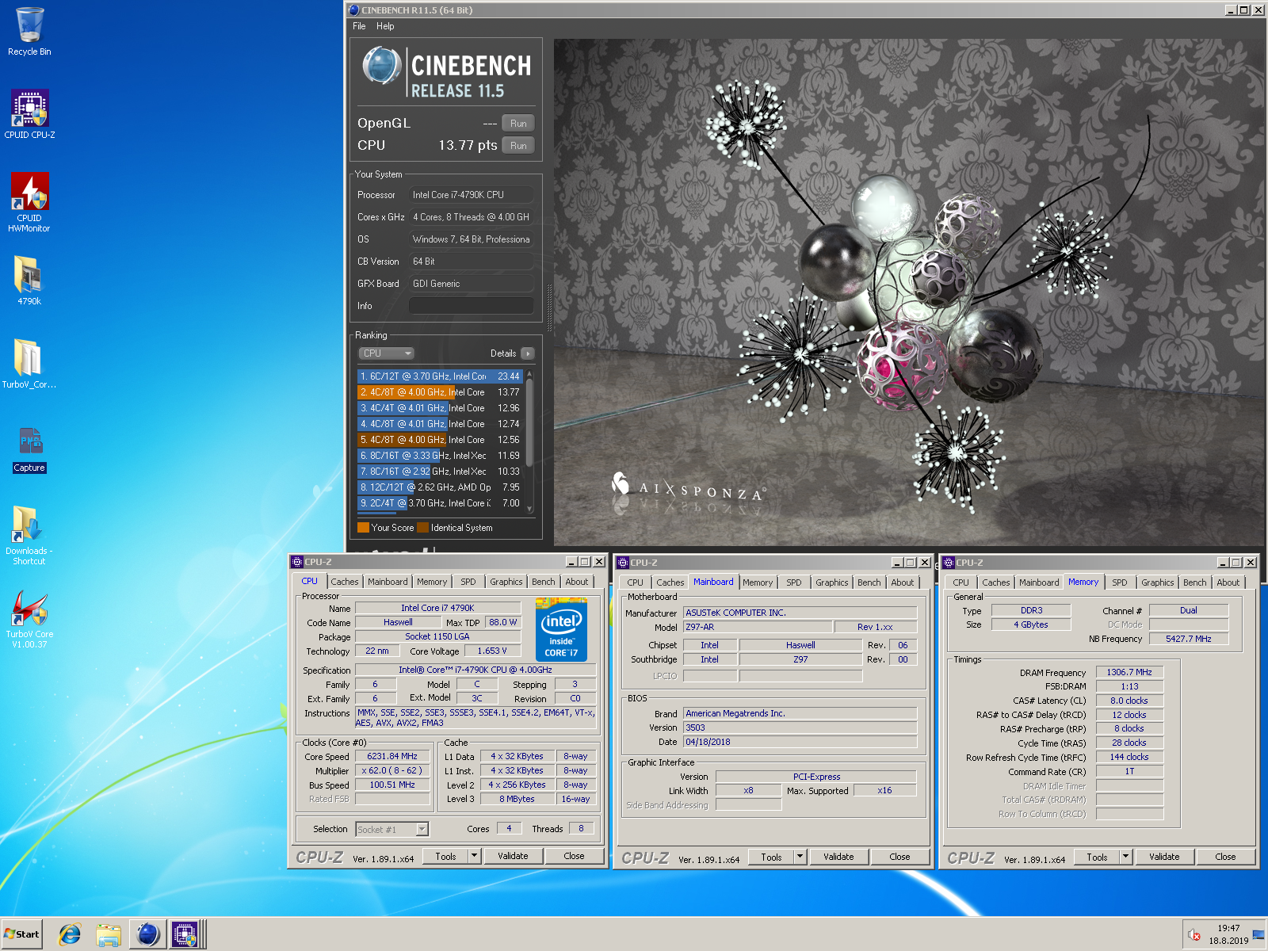Open the 4790k folder on desktop
The image size is (1268, 951).
(x=29, y=281)
